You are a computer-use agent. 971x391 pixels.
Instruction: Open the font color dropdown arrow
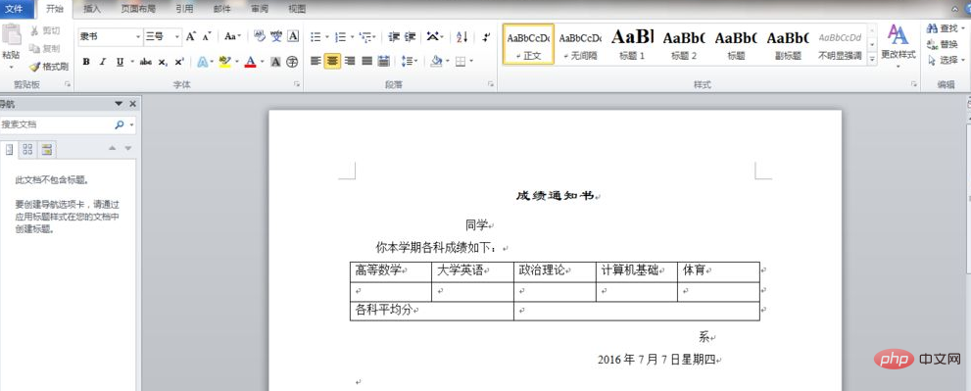pos(262,62)
